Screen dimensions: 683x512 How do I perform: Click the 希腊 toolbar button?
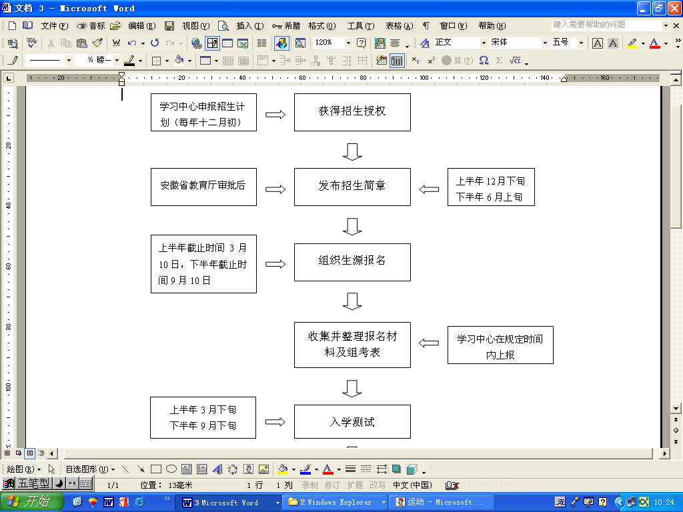tap(286, 26)
